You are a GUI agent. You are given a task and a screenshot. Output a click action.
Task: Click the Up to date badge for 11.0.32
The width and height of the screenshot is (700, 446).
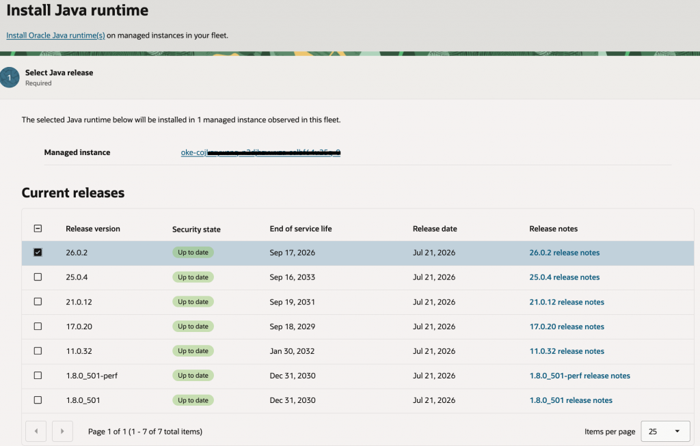coord(193,350)
